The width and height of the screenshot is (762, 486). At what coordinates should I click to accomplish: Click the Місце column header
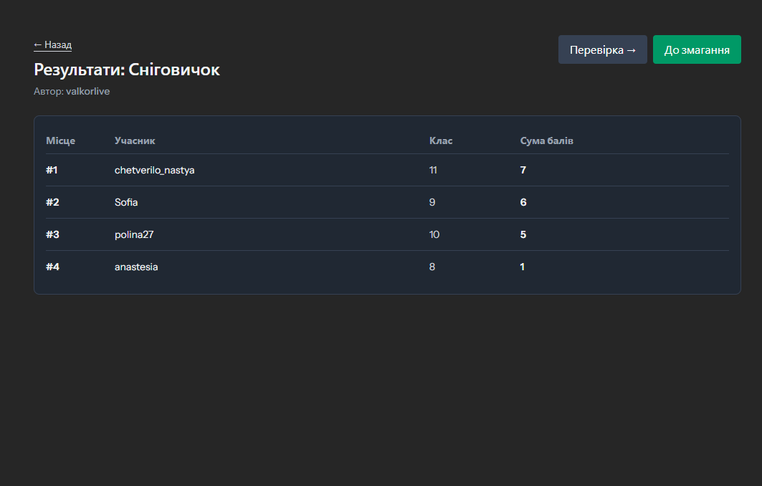tap(60, 140)
